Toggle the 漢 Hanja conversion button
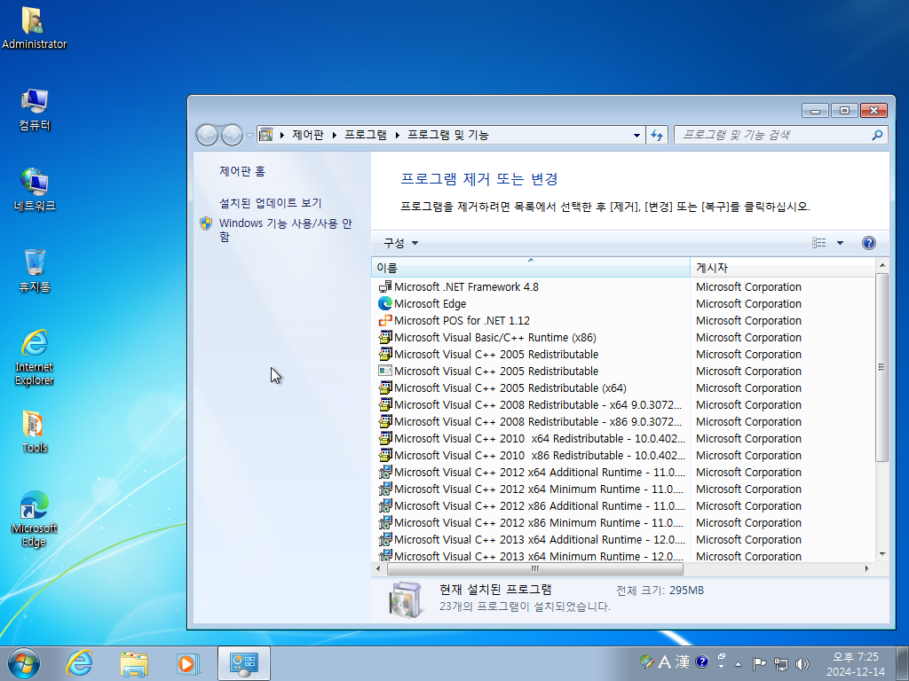The width and height of the screenshot is (909, 681). point(683,661)
